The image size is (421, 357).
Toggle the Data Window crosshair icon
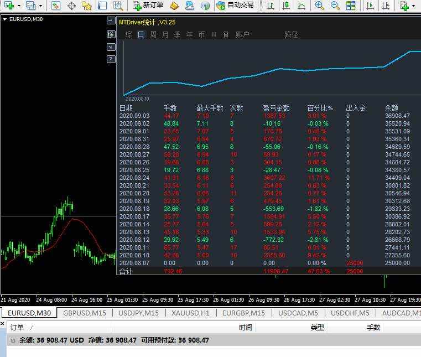(x=71, y=6)
